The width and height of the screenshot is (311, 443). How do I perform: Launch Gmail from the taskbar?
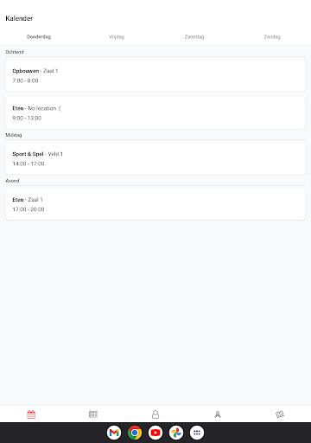(114, 433)
